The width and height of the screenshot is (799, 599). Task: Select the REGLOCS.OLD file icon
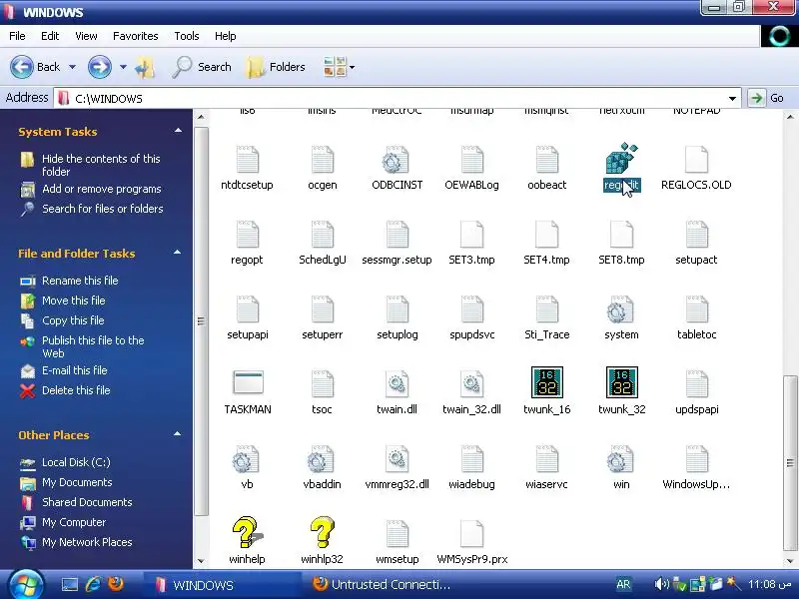[696, 160]
